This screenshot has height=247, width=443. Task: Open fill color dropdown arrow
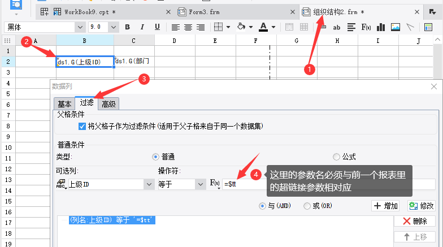point(251,27)
